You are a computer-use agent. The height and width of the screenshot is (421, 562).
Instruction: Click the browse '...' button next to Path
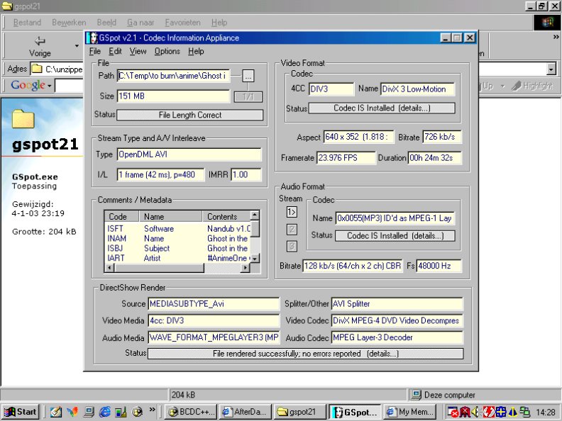pyautogui.click(x=248, y=76)
